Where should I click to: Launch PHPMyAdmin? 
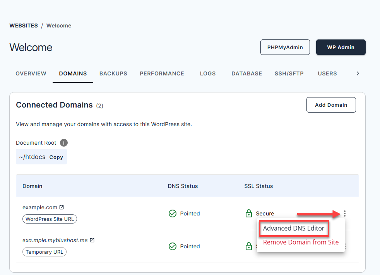(285, 47)
